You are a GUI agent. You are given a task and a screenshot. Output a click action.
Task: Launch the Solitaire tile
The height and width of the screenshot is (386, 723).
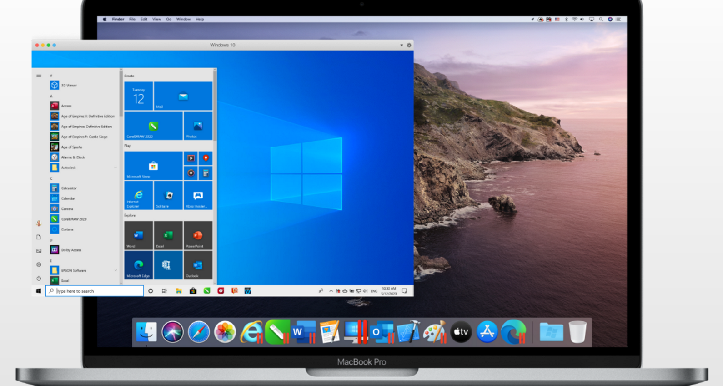[168, 195]
